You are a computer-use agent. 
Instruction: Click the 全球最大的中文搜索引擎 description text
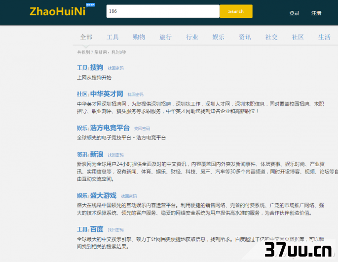[200, 243]
